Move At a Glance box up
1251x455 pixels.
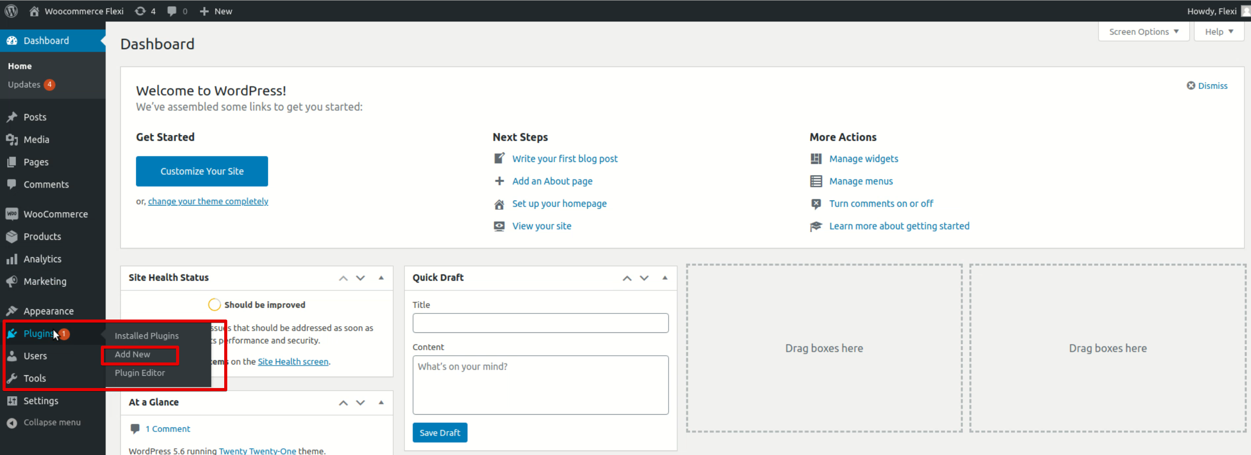click(x=343, y=403)
